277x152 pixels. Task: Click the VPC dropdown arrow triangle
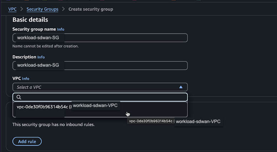tap(181, 87)
